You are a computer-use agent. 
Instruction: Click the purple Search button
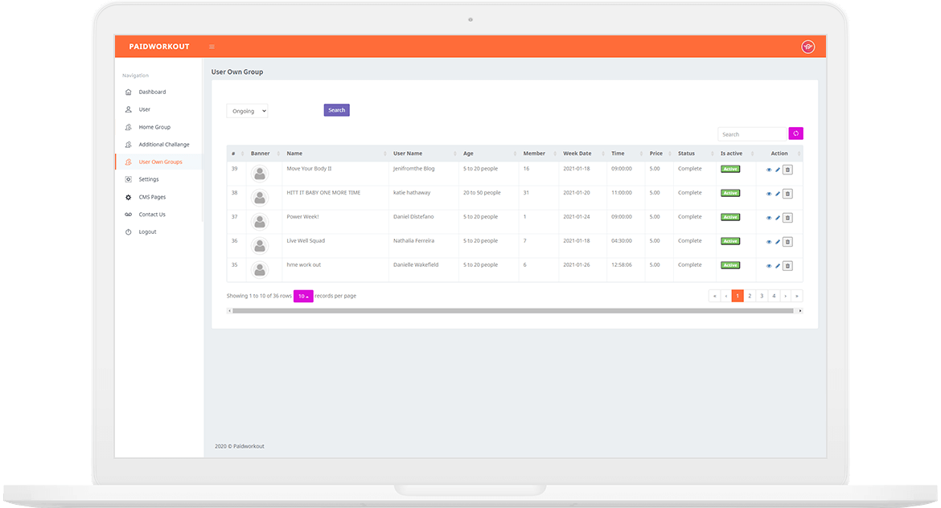coord(337,110)
